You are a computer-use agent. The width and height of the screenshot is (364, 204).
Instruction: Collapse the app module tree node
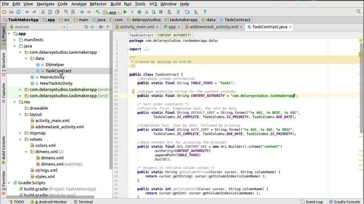pos(9,34)
